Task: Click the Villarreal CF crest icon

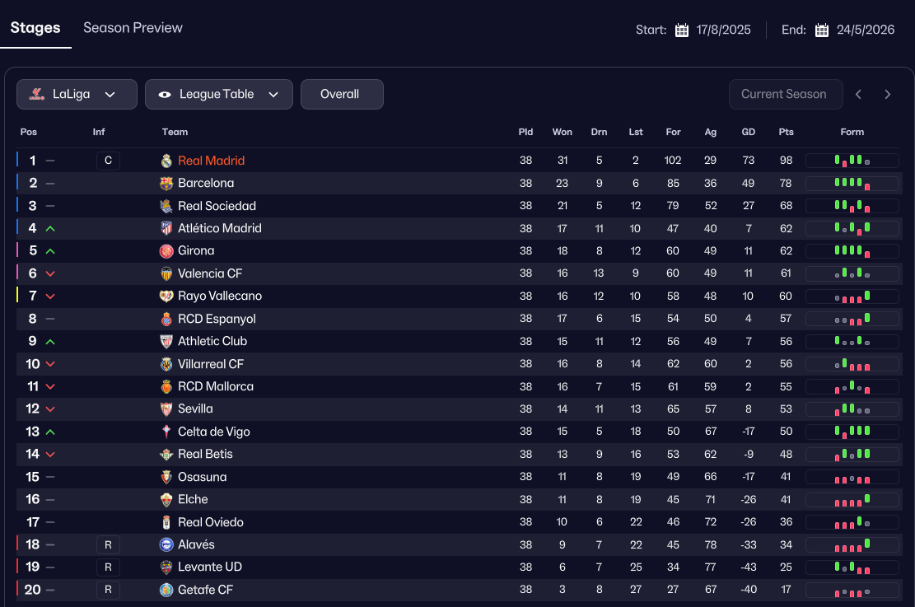Action: (166, 364)
